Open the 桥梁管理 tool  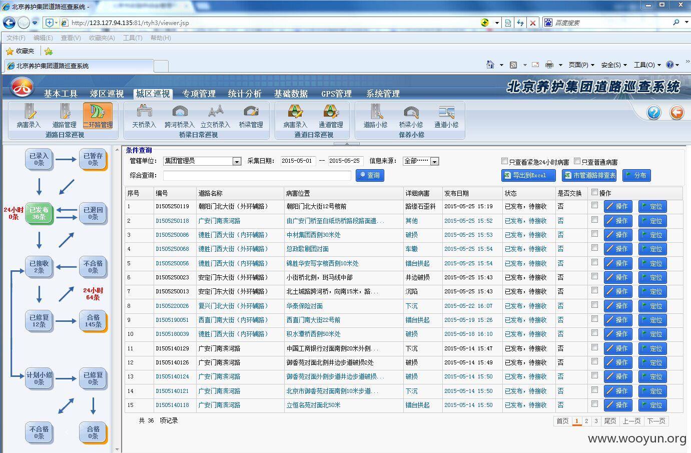pyautogui.click(x=251, y=116)
